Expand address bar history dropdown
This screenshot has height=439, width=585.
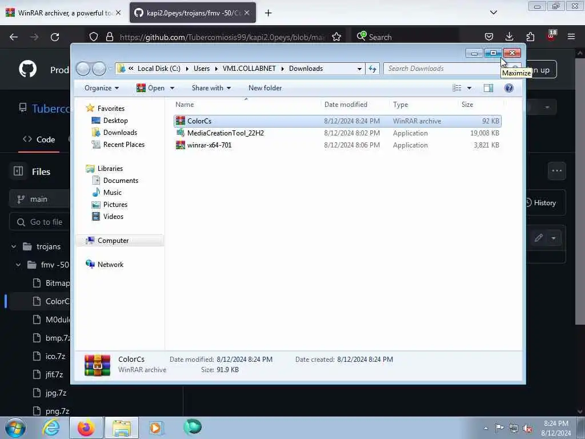click(x=359, y=69)
